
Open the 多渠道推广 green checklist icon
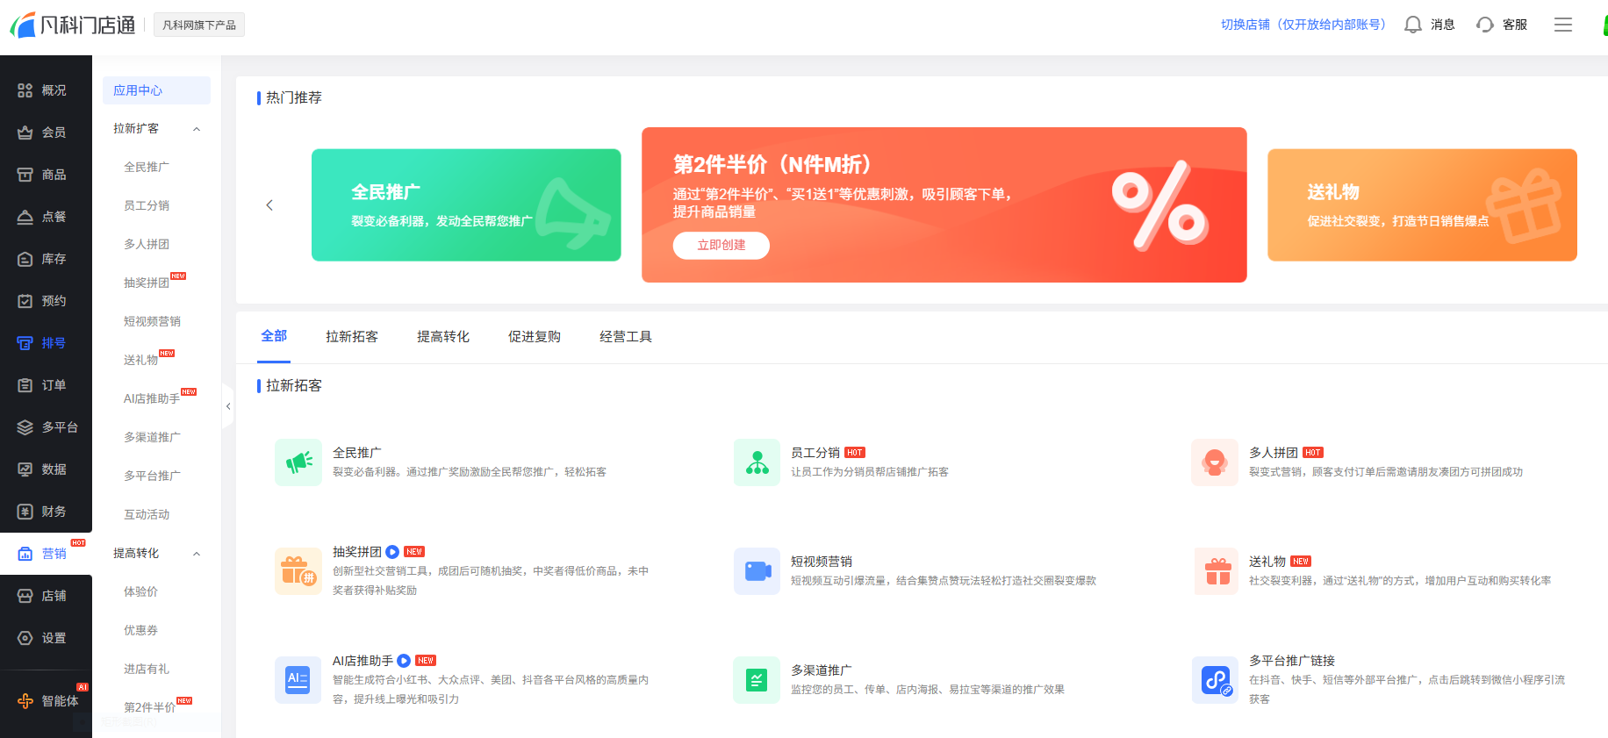(x=757, y=680)
